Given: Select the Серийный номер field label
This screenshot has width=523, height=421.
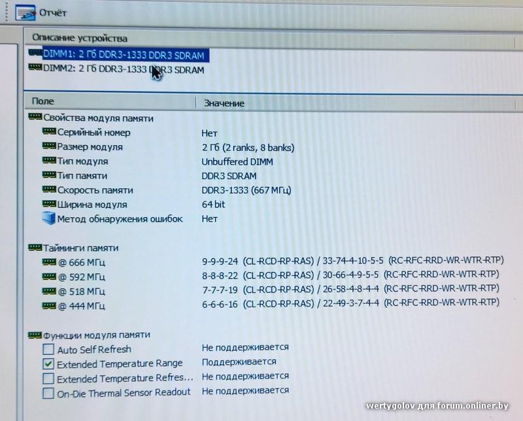Looking at the screenshot, I should click(x=93, y=133).
